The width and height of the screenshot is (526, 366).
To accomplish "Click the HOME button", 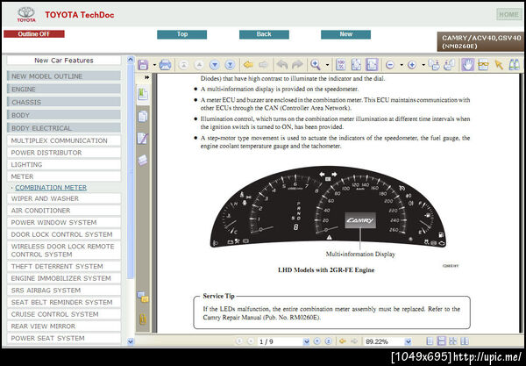I will click(x=508, y=14).
